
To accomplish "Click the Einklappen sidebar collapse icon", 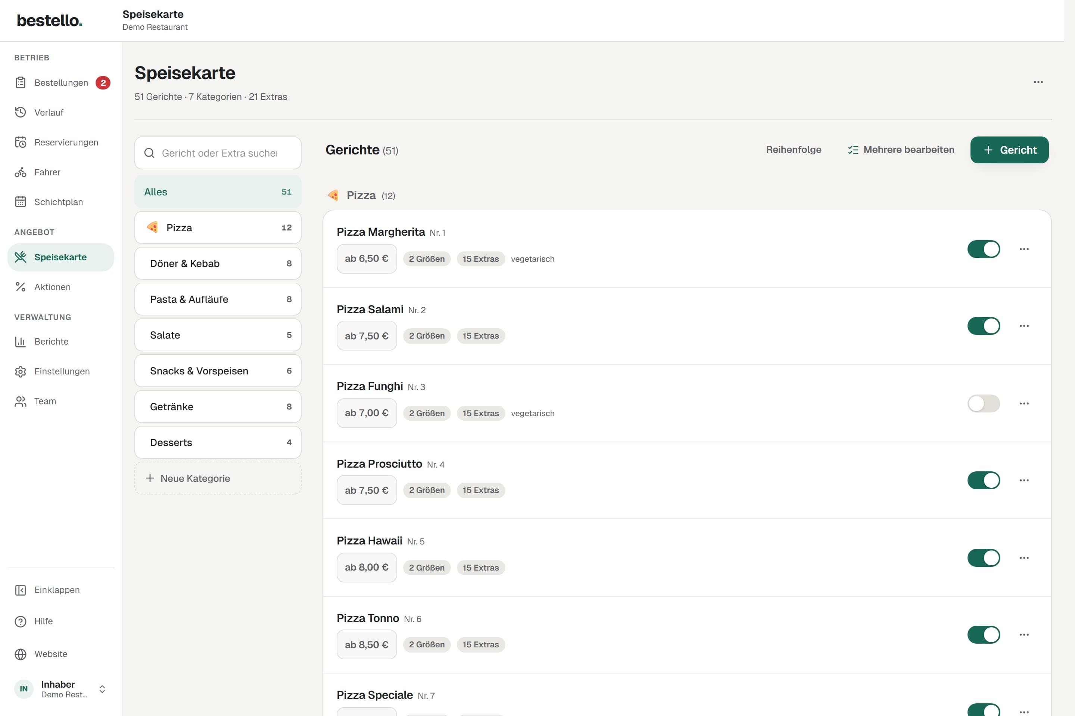I will 20,590.
